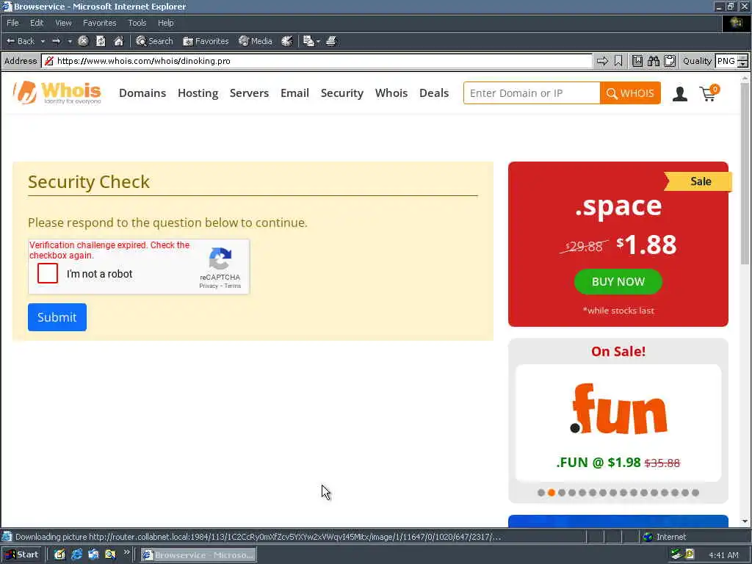Screen dimensions: 752x564
Task: Launch Internet Explorer from quick launch
Action: click(x=76, y=555)
